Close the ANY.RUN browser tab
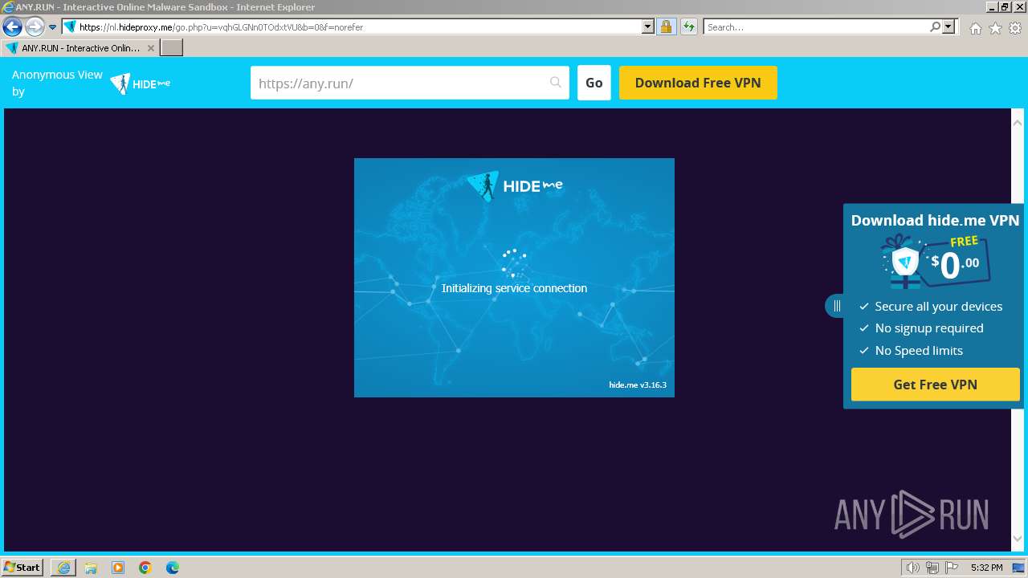1028x578 pixels. [151, 48]
